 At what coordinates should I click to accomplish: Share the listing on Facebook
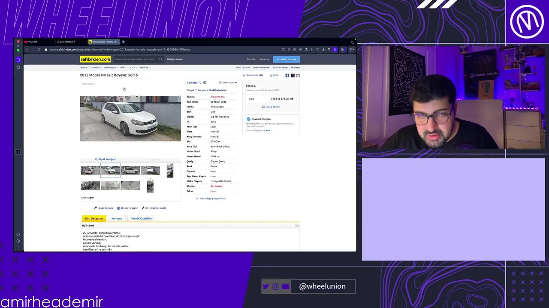[x=287, y=75]
